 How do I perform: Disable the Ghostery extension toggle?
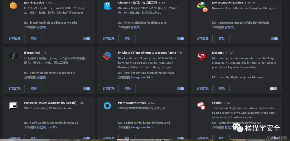click(180, 39)
